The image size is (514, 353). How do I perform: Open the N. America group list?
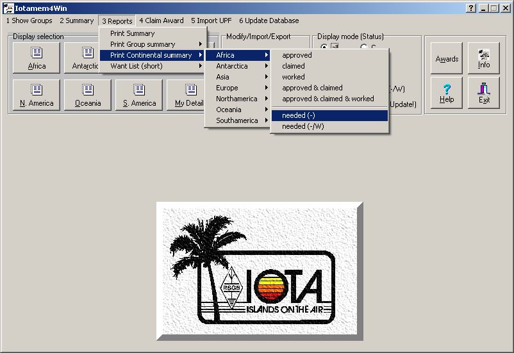37,95
